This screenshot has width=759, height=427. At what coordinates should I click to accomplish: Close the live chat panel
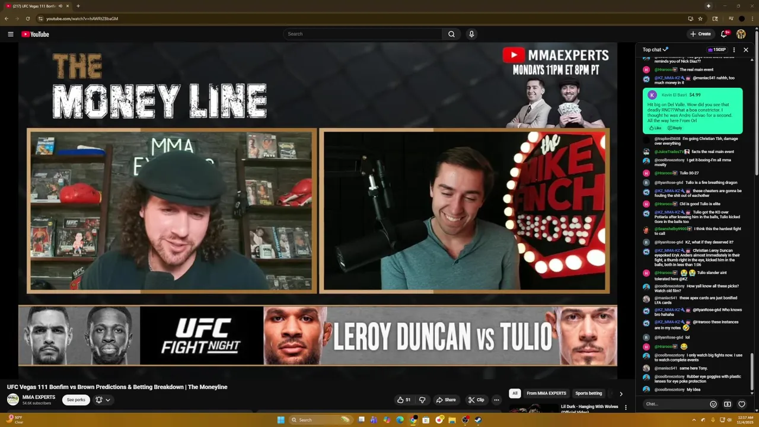746,50
